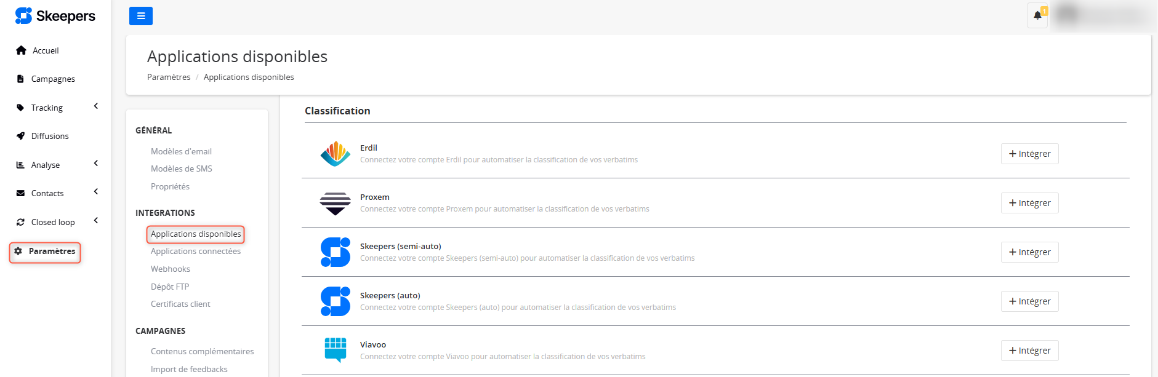Open Propriétés settings

pos(170,186)
